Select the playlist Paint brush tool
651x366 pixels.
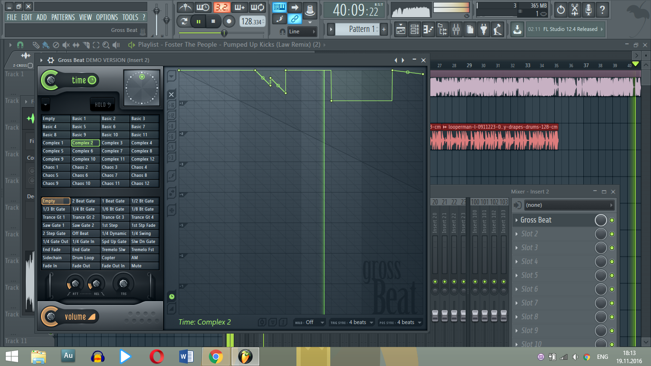point(46,45)
